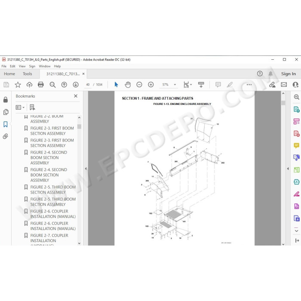Screen dimensions: 301x301
Task: Switch to the Tools tab
Action: (x=27, y=74)
